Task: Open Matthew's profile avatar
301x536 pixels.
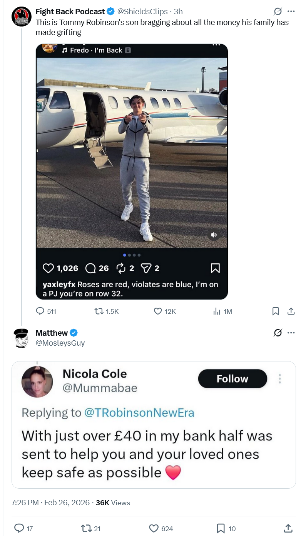Action: tap(22, 338)
